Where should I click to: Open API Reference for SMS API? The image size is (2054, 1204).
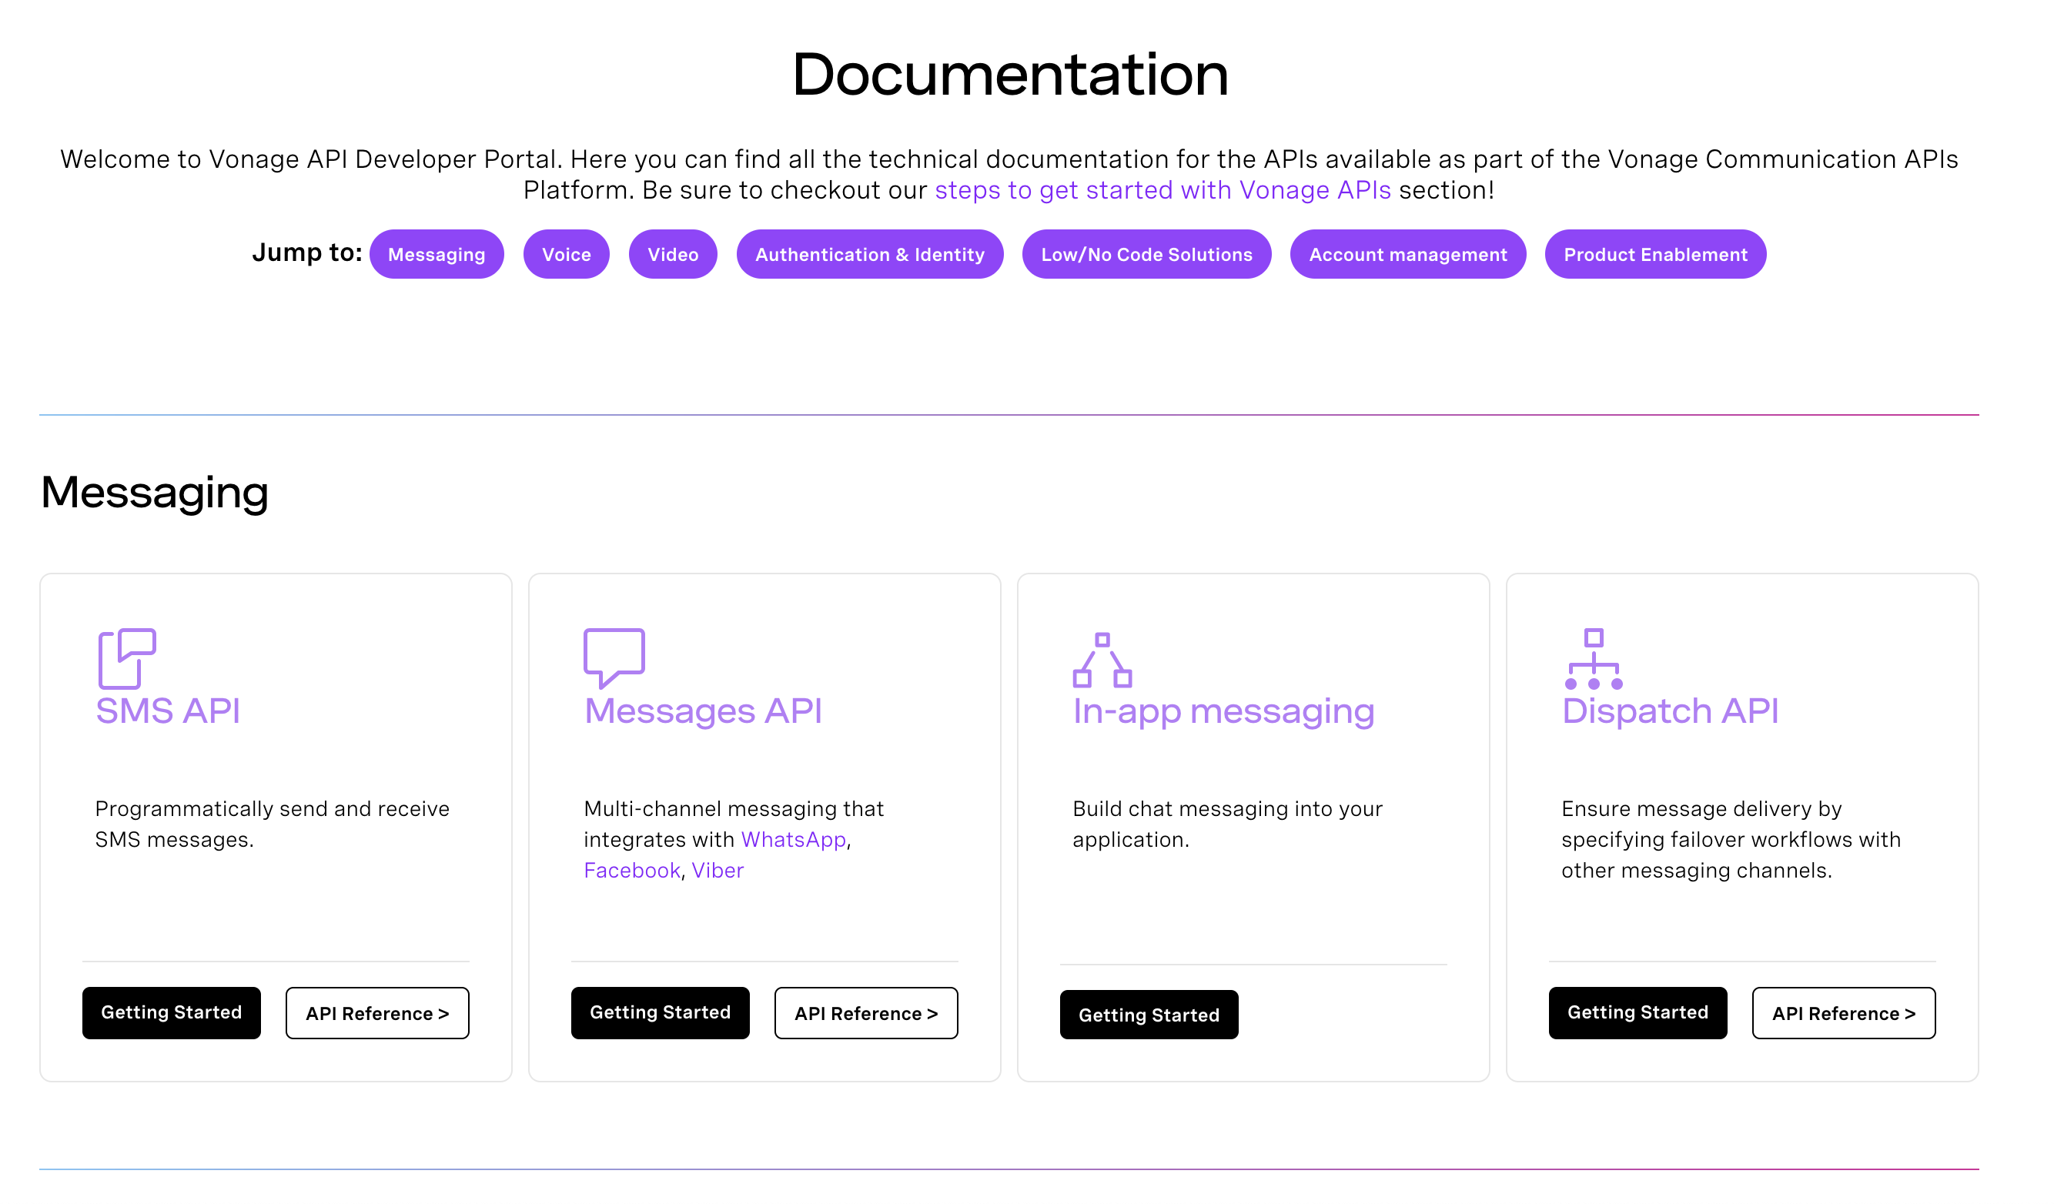[377, 1013]
